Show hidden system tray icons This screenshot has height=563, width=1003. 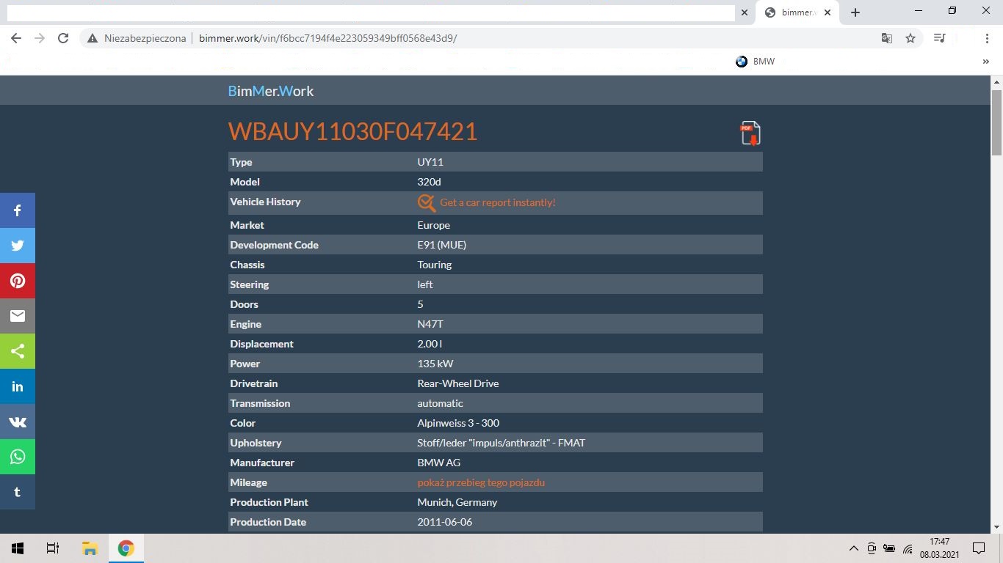click(x=853, y=548)
